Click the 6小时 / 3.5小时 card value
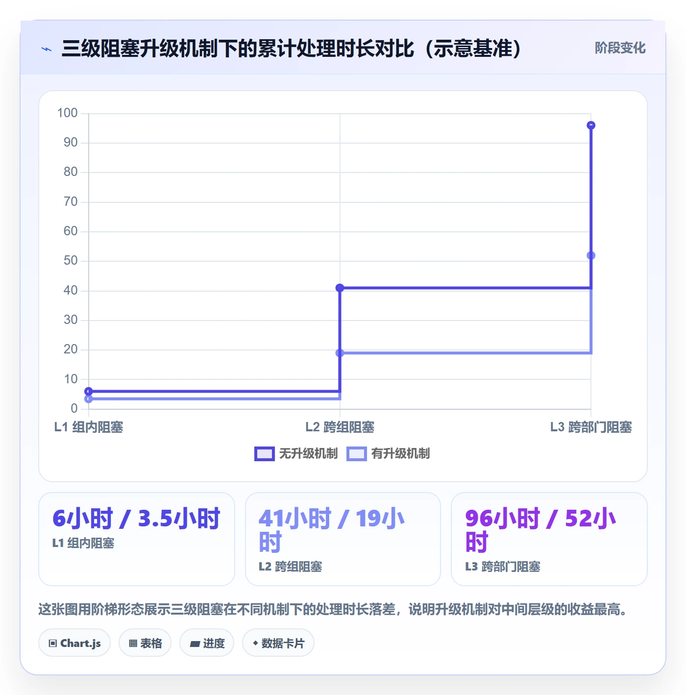The width and height of the screenshot is (686, 695). 136,519
